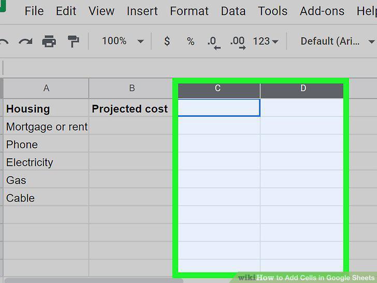Decrease decimal places icon
Viewport: 377px width, 283px height.
pos(214,43)
